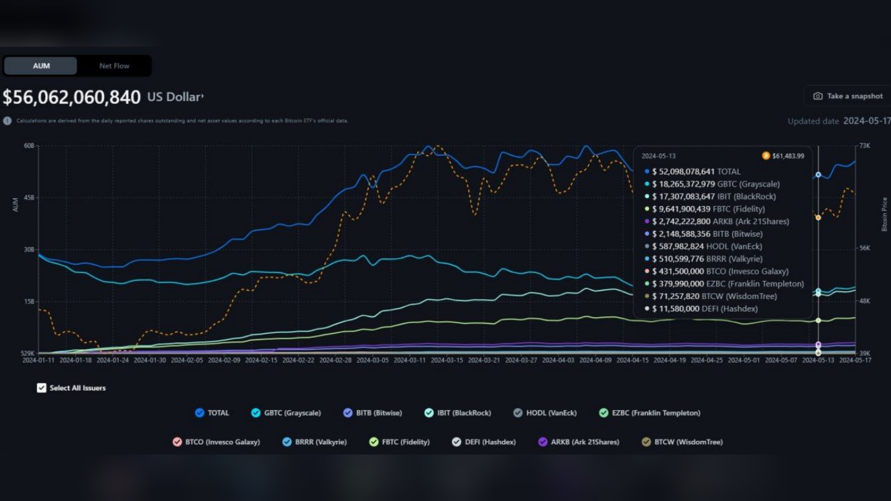Hide the BTCO (Invesco Galaxy) line
This screenshot has height=501, width=891.
(x=177, y=442)
